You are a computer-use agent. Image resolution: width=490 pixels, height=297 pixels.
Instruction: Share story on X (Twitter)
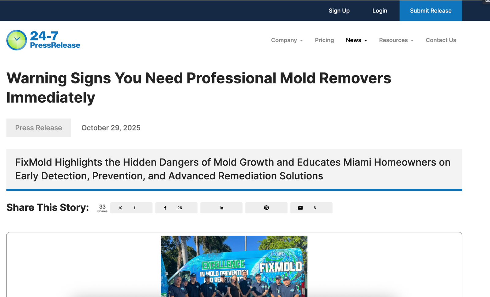coord(131,208)
